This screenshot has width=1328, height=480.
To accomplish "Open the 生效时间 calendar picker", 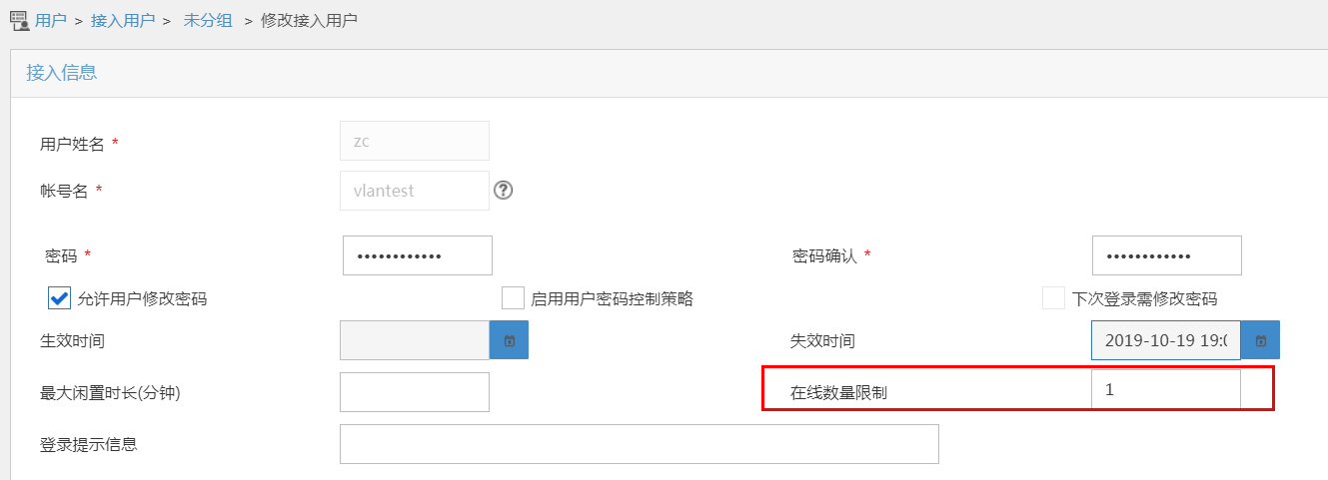I will point(509,340).
